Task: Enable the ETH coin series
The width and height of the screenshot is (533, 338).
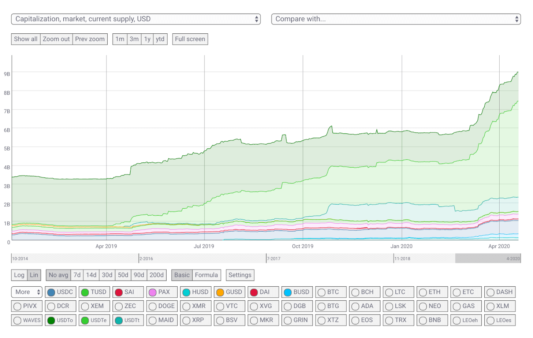Action: pos(432,292)
